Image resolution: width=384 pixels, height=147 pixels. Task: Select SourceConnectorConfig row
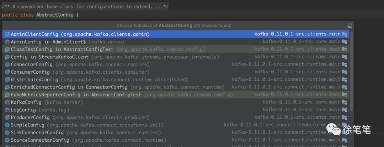pyautogui.click(x=176, y=140)
